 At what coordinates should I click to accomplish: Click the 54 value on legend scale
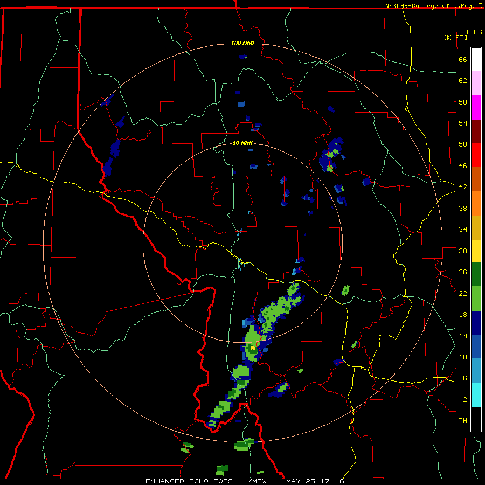(x=463, y=123)
